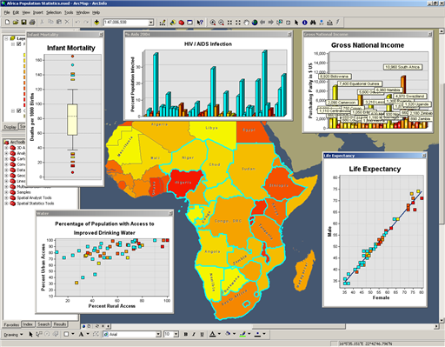The width and height of the screenshot is (445, 347).
Task: Click the Fixed Zoom In arrows icon
Action: pyautogui.click(x=229, y=23)
